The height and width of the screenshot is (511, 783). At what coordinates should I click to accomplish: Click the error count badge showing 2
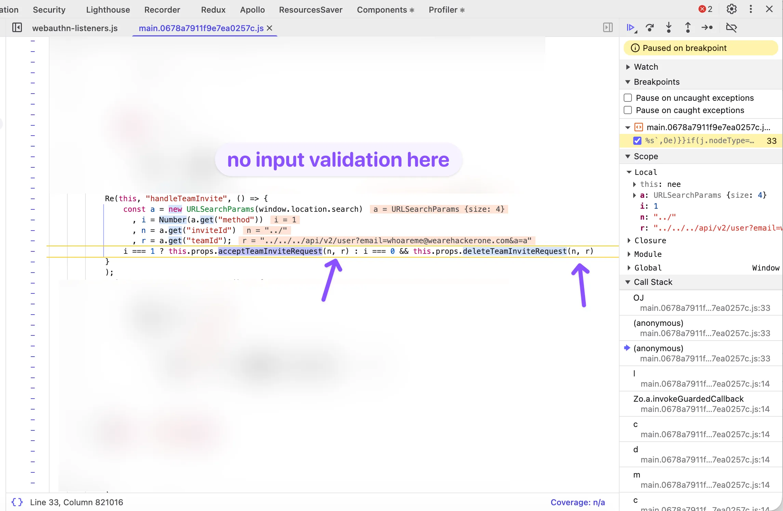[705, 9]
